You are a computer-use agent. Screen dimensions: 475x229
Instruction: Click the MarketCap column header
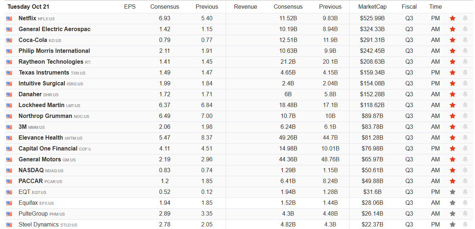point(372,7)
